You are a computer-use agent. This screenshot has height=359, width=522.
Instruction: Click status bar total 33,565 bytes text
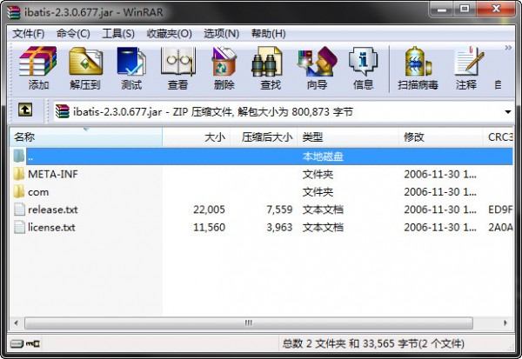pyautogui.click(x=373, y=343)
